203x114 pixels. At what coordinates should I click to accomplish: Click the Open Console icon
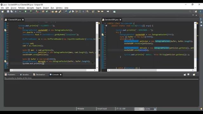pos(194,75)
